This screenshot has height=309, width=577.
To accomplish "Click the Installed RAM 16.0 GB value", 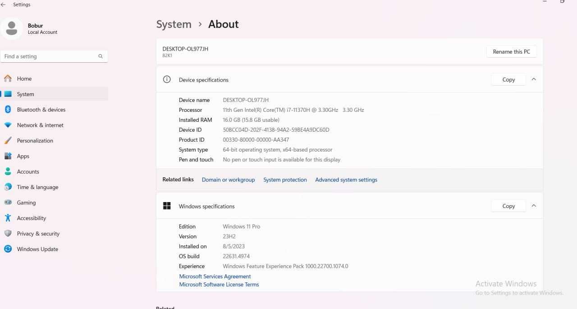I will tap(251, 120).
